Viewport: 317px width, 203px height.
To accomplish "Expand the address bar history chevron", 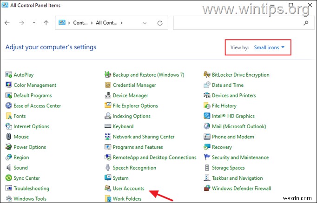I will pyautogui.click(x=145, y=23).
